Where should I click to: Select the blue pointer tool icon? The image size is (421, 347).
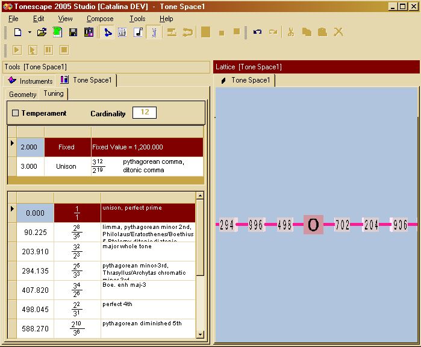(x=107, y=33)
